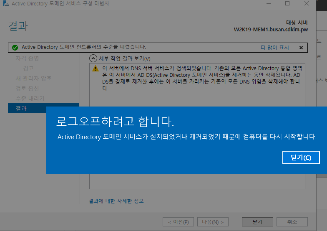Click the 로그오프하려고 합니다. heading
Screen dimensions: 327x231
pos(115,121)
